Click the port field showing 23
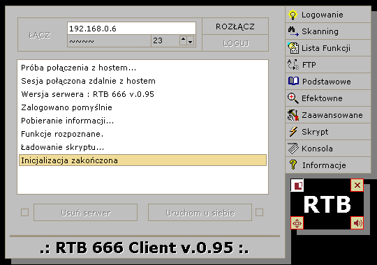Image resolution: width=377 pixels, height=265 pixels. [165, 41]
